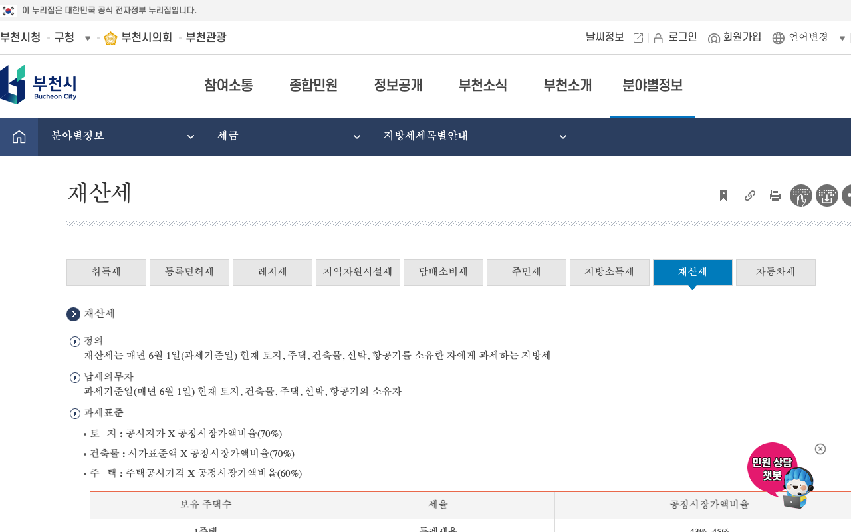Open the braille reading hand icon
Viewport: 851px width, 532px height.
tap(801, 196)
